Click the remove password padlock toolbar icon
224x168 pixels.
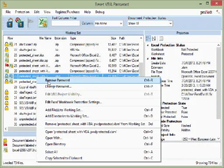click(10, 23)
